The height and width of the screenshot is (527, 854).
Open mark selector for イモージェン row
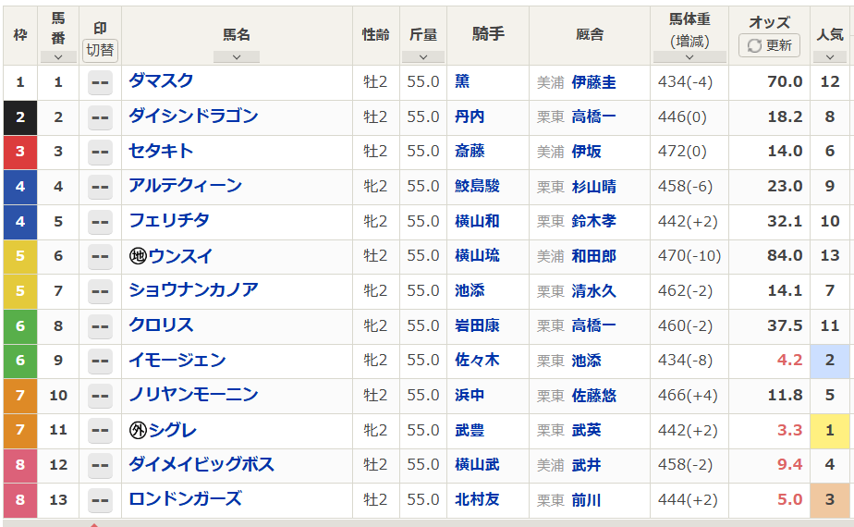click(100, 361)
